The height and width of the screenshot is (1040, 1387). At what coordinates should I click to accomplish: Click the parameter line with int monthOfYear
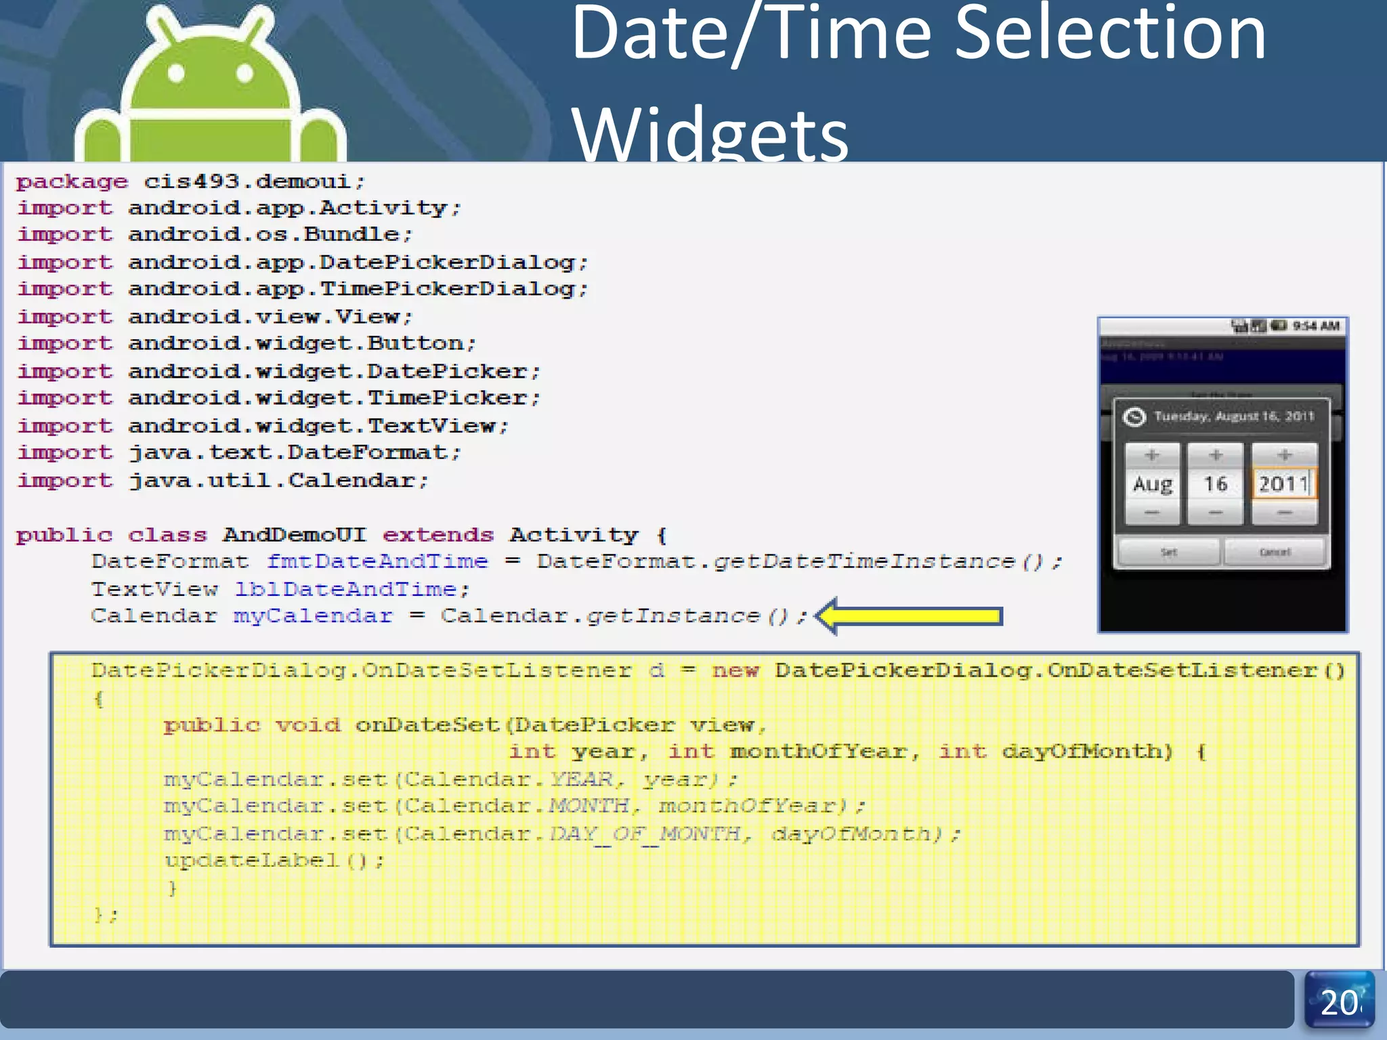tap(857, 752)
